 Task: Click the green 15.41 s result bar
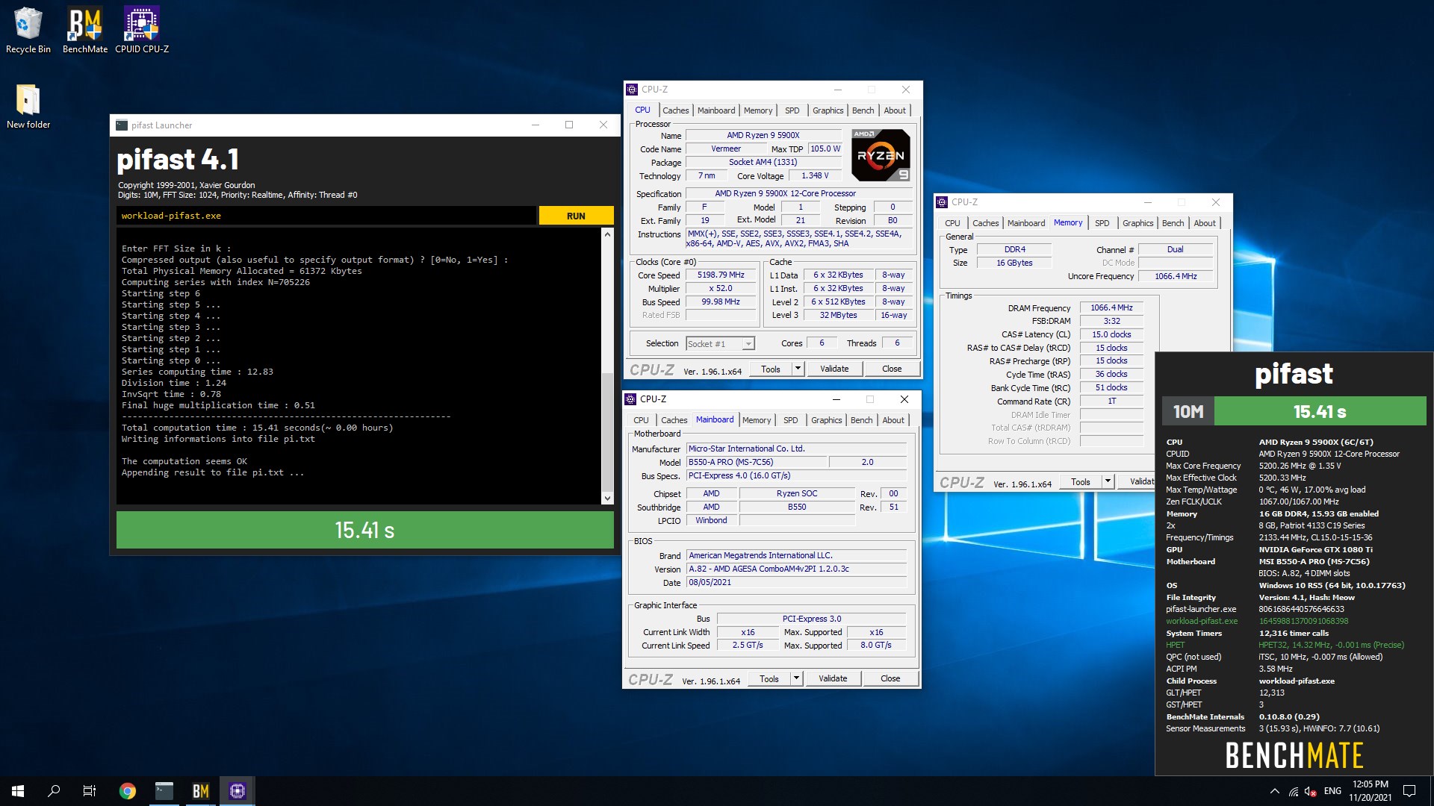tap(365, 530)
